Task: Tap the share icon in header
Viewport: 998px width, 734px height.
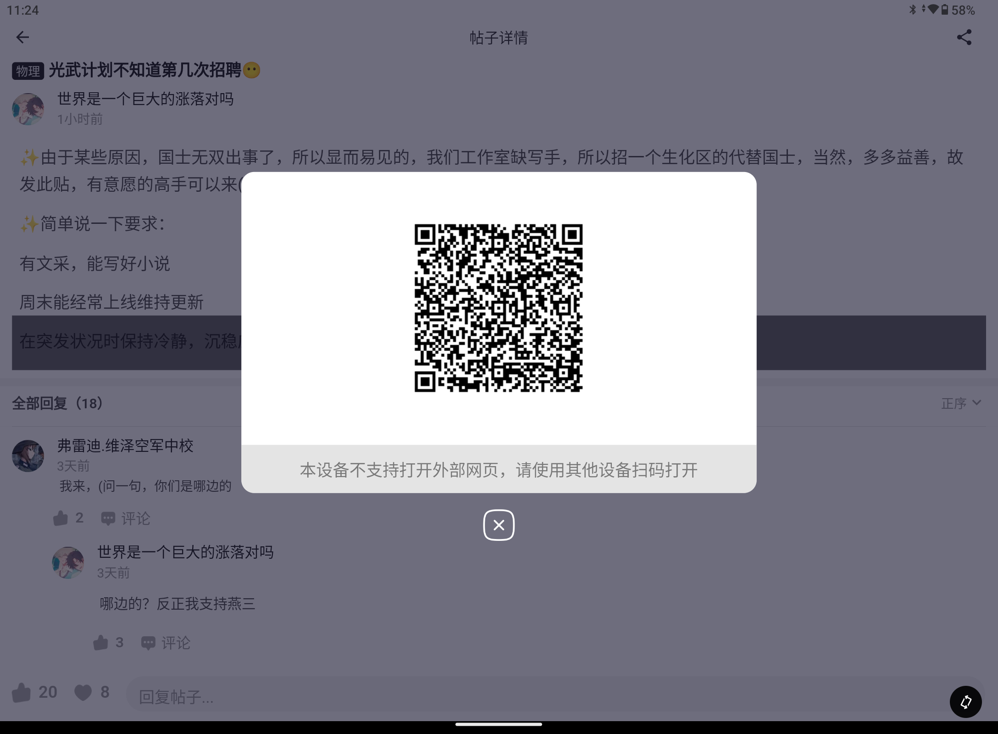Action: (964, 37)
